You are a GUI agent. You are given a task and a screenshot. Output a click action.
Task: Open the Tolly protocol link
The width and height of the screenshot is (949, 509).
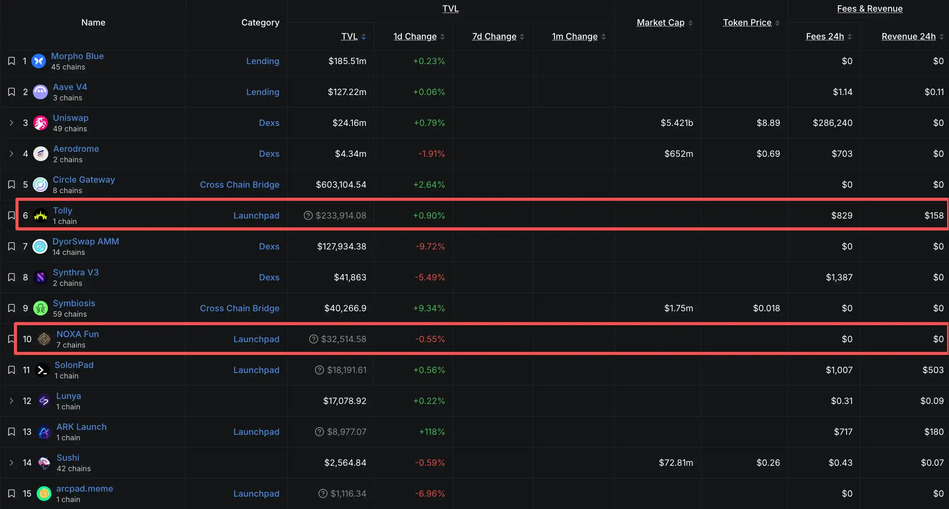(x=63, y=210)
